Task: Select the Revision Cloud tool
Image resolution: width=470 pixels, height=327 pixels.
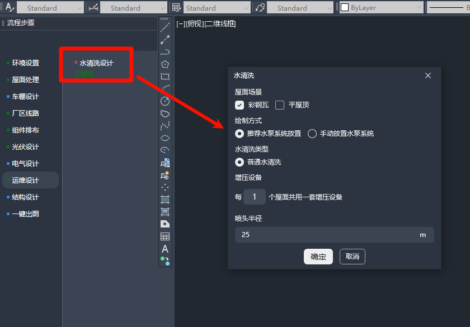Action: click(x=165, y=113)
